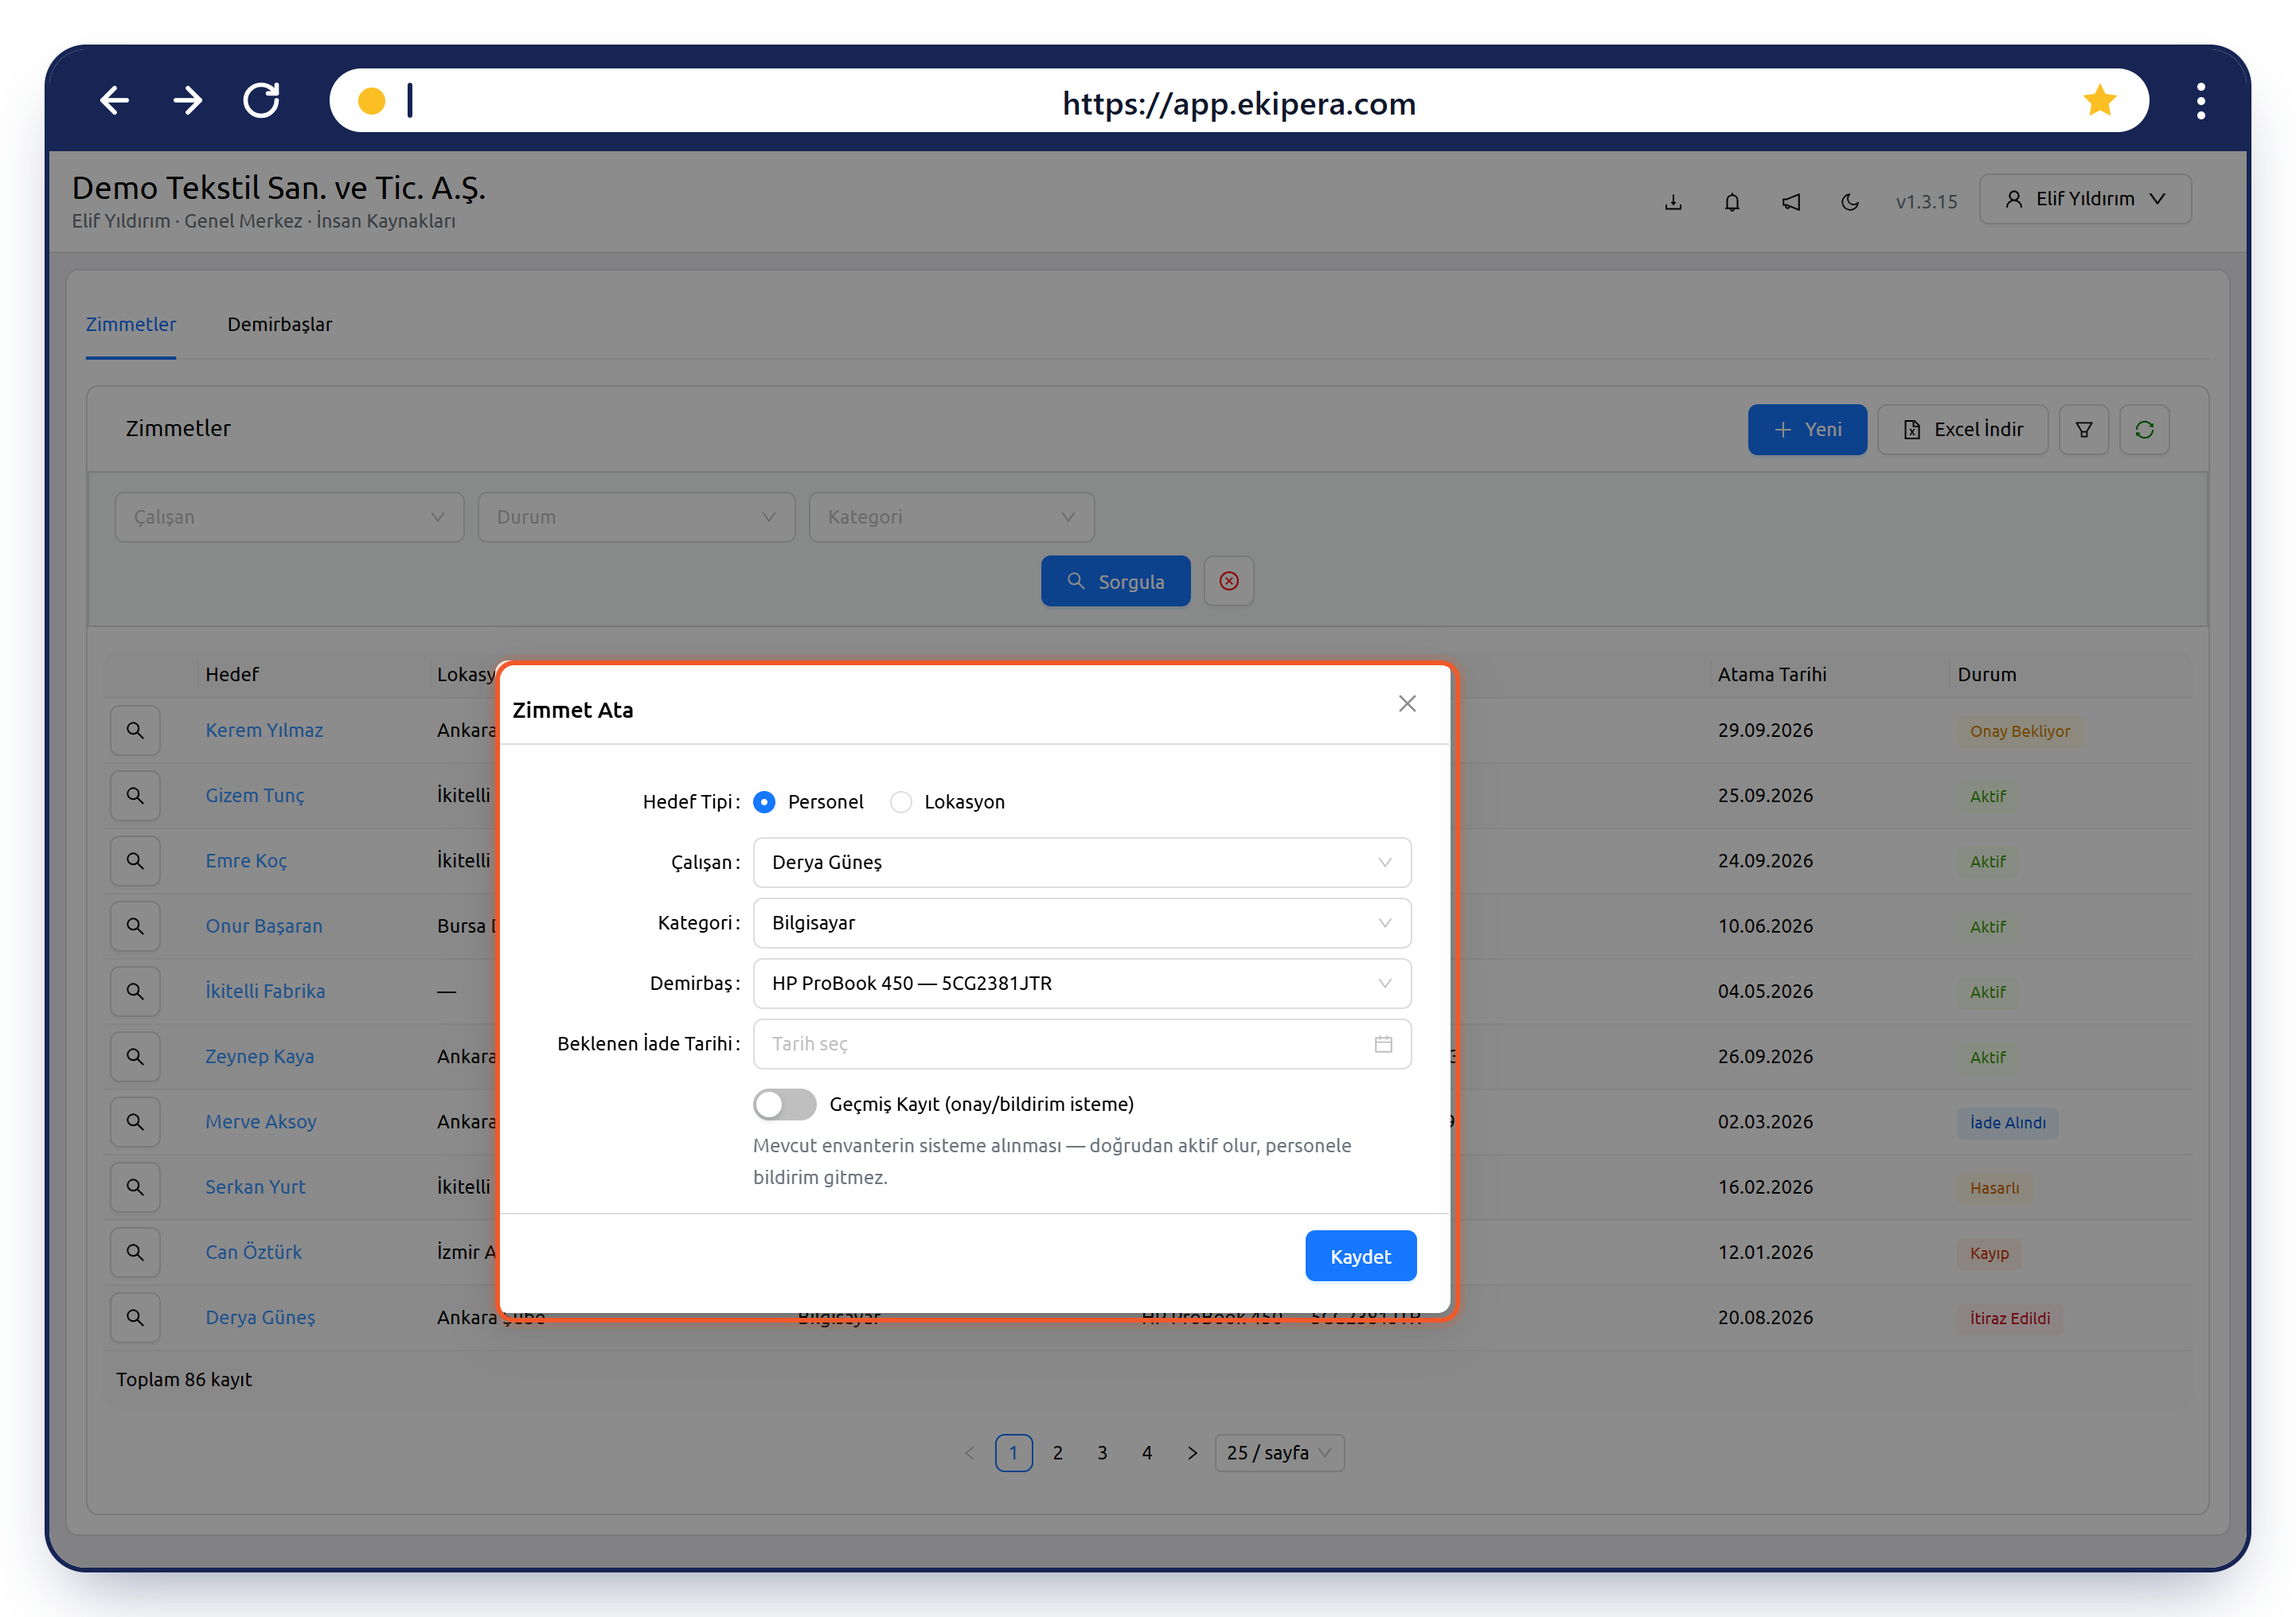Open the Çalışan filter dropdown
Viewport: 2296px width, 1617px height.
click(x=289, y=516)
